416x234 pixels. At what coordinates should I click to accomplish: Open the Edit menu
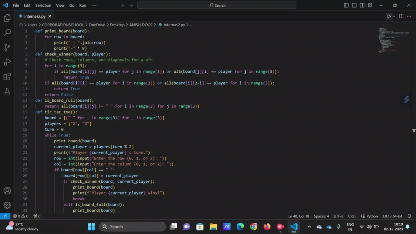click(x=27, y=5)
